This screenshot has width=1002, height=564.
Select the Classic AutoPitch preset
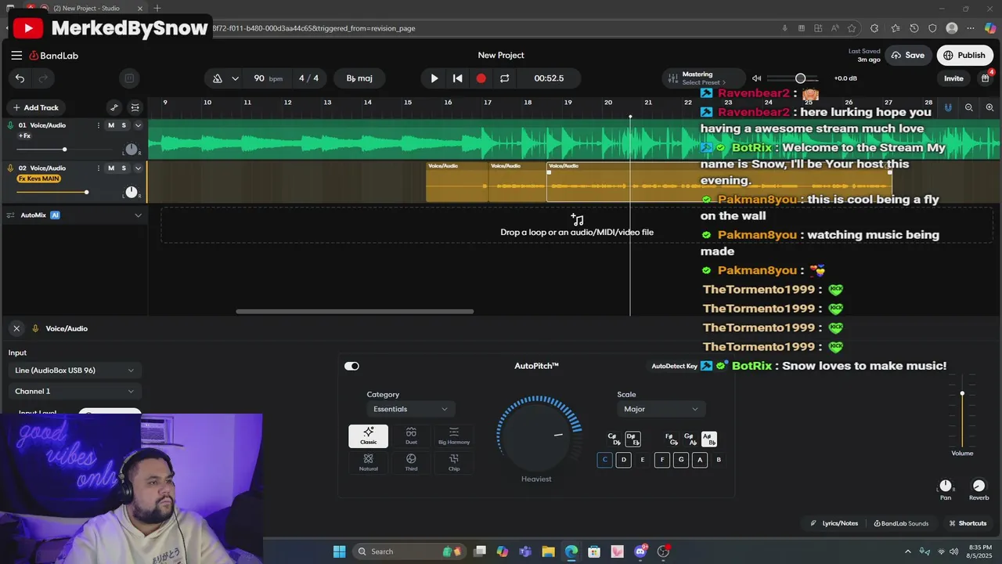click(368, 436)
